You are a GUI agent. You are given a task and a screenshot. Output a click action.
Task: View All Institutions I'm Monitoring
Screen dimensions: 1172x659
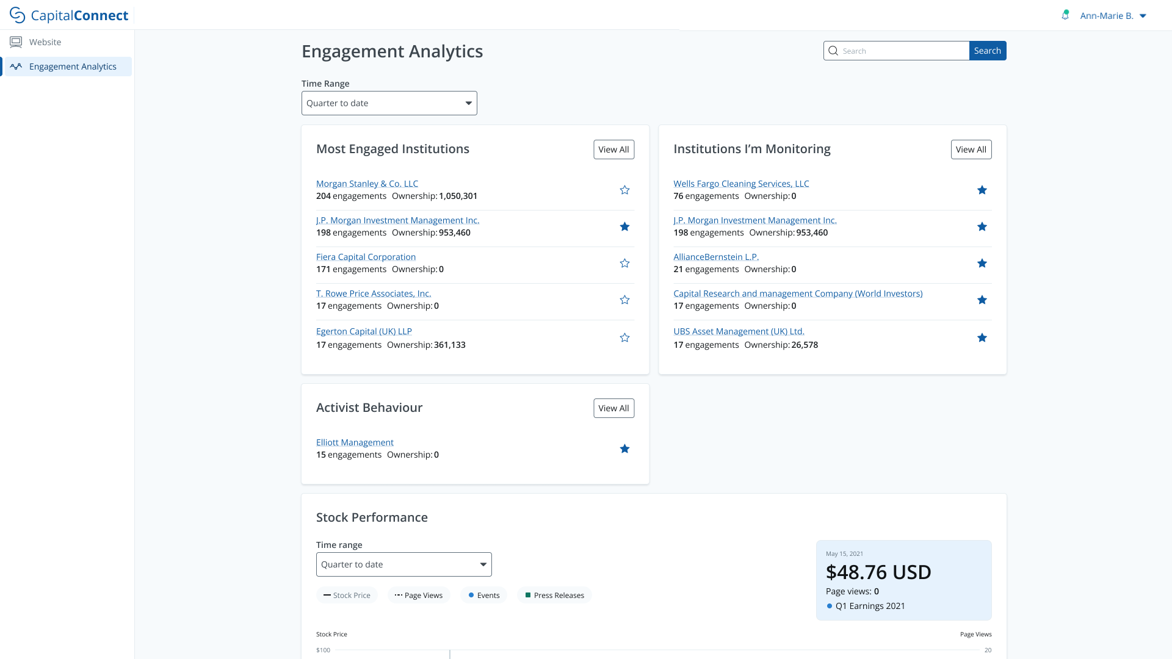pyautogui.click(x=971, y=149)
